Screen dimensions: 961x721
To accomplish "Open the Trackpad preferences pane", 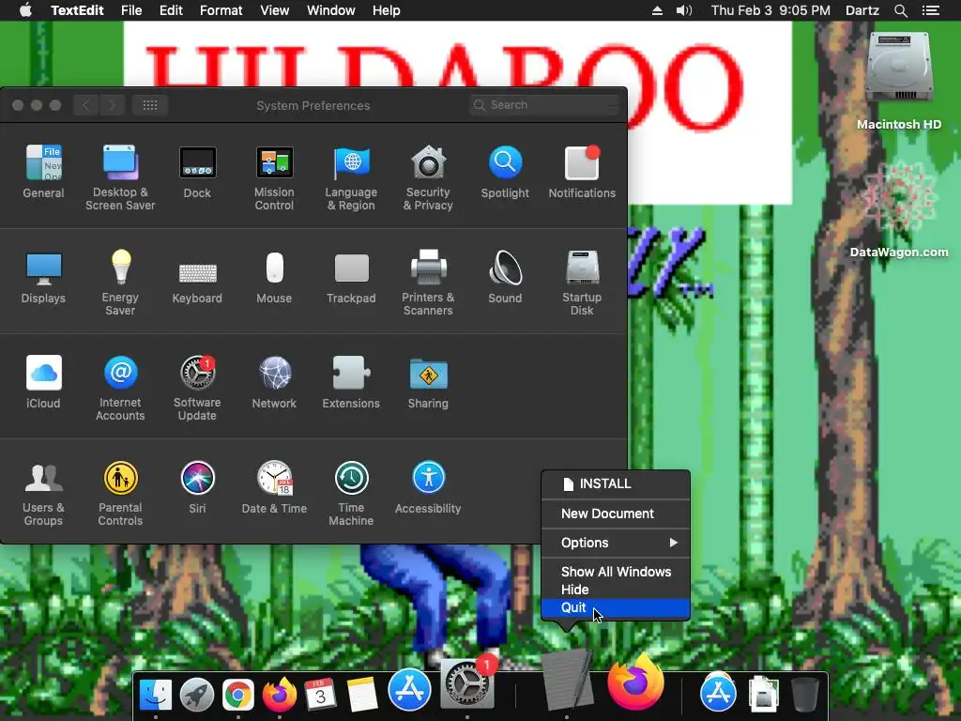I will click(x=351, y=277).
